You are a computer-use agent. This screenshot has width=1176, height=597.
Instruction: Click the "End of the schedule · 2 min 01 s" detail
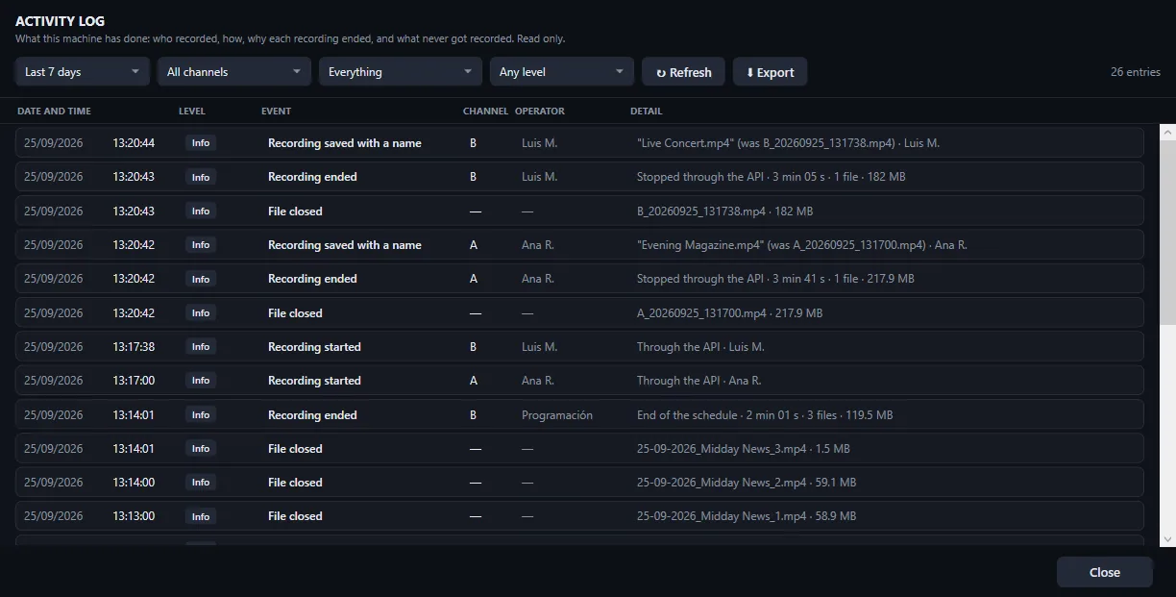point(765,415)
